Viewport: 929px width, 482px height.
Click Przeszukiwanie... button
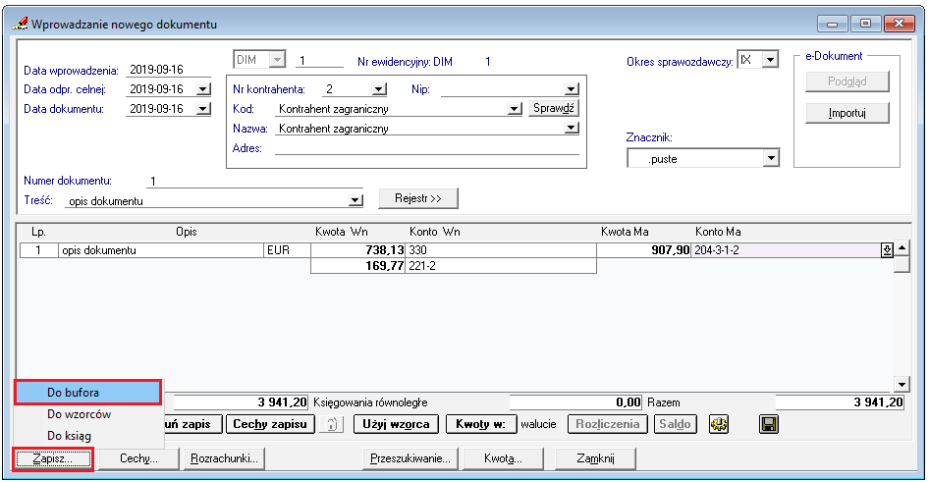(410, 458)
